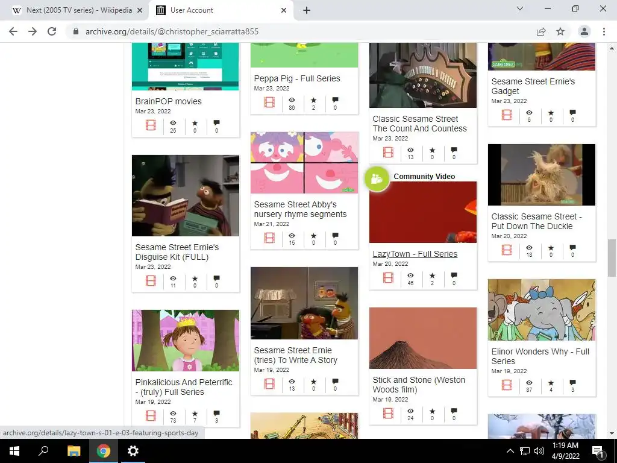Open the Peppa Pig - Full Series title
The height and width of the screenshot is (463, 617).
(x=297, y=78)
